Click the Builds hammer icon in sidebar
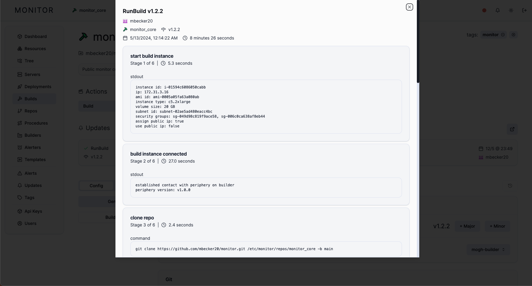This screenshot has height=286, width=532. click(x=20, y=99)
